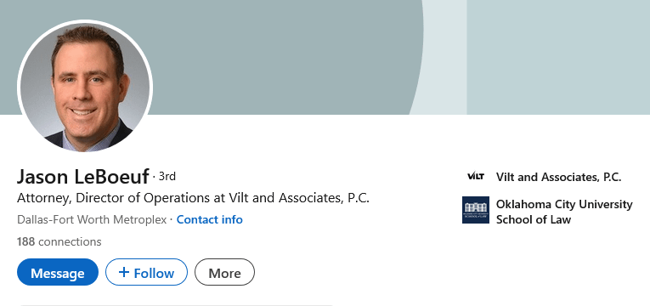Open the circular profile photo
650x306 pixels.
(85, 87)
